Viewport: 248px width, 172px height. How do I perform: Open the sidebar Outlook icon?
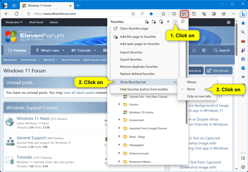(243, 68)
